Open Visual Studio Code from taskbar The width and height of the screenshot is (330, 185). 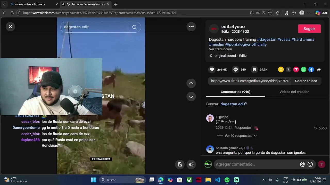(218, 180)
